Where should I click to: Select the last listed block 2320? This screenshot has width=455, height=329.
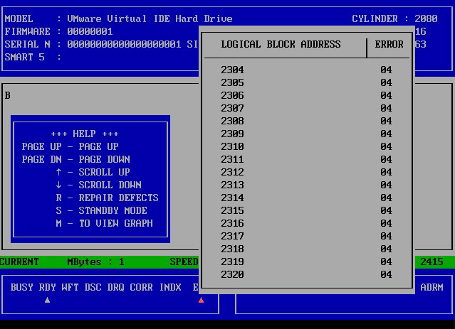[306, 274]
